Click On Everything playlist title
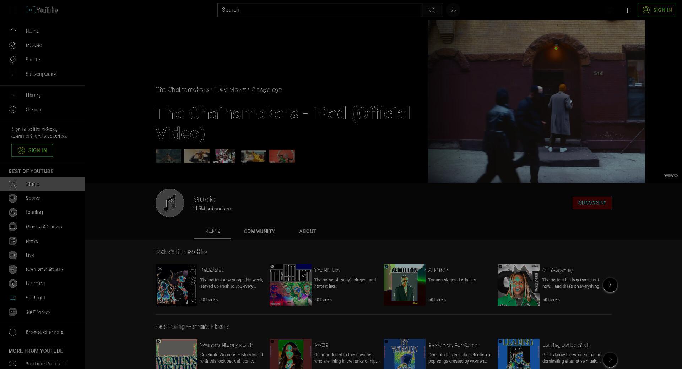682x369 pixels. point(558,270)
